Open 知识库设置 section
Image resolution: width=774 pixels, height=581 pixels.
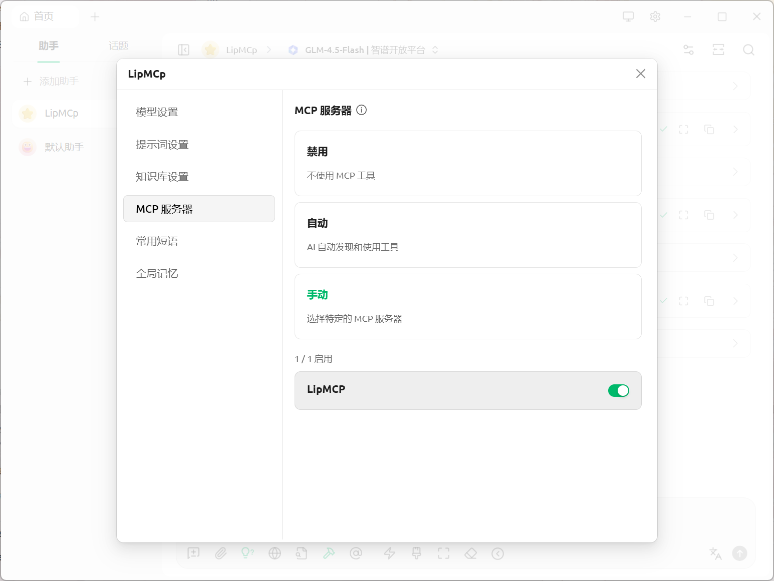[199, 177]
